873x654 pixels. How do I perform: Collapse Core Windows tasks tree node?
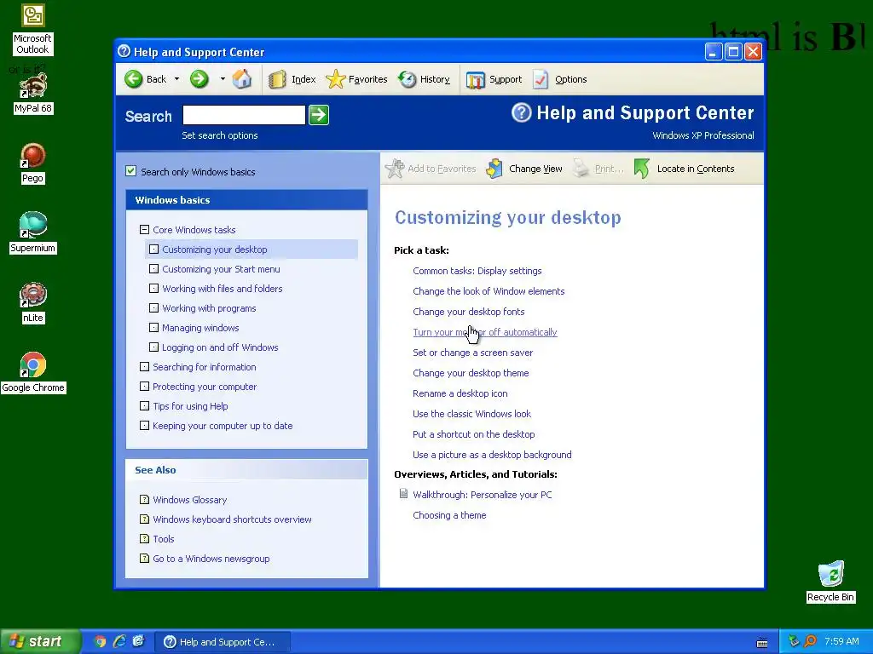(144, 230)
